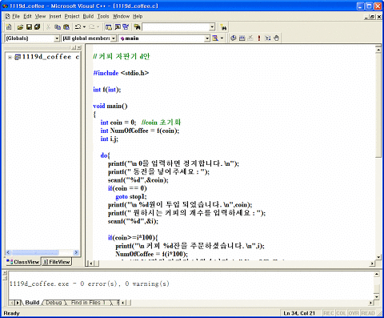Open the Edit menu
Screen dimensions: 384x318
coord(27,17)
